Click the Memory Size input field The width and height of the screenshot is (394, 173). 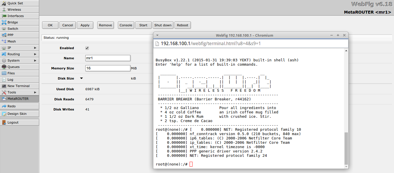pos(108,68)
